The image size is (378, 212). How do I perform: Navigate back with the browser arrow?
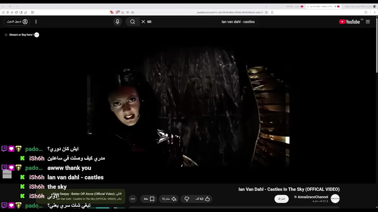(375, 12)
